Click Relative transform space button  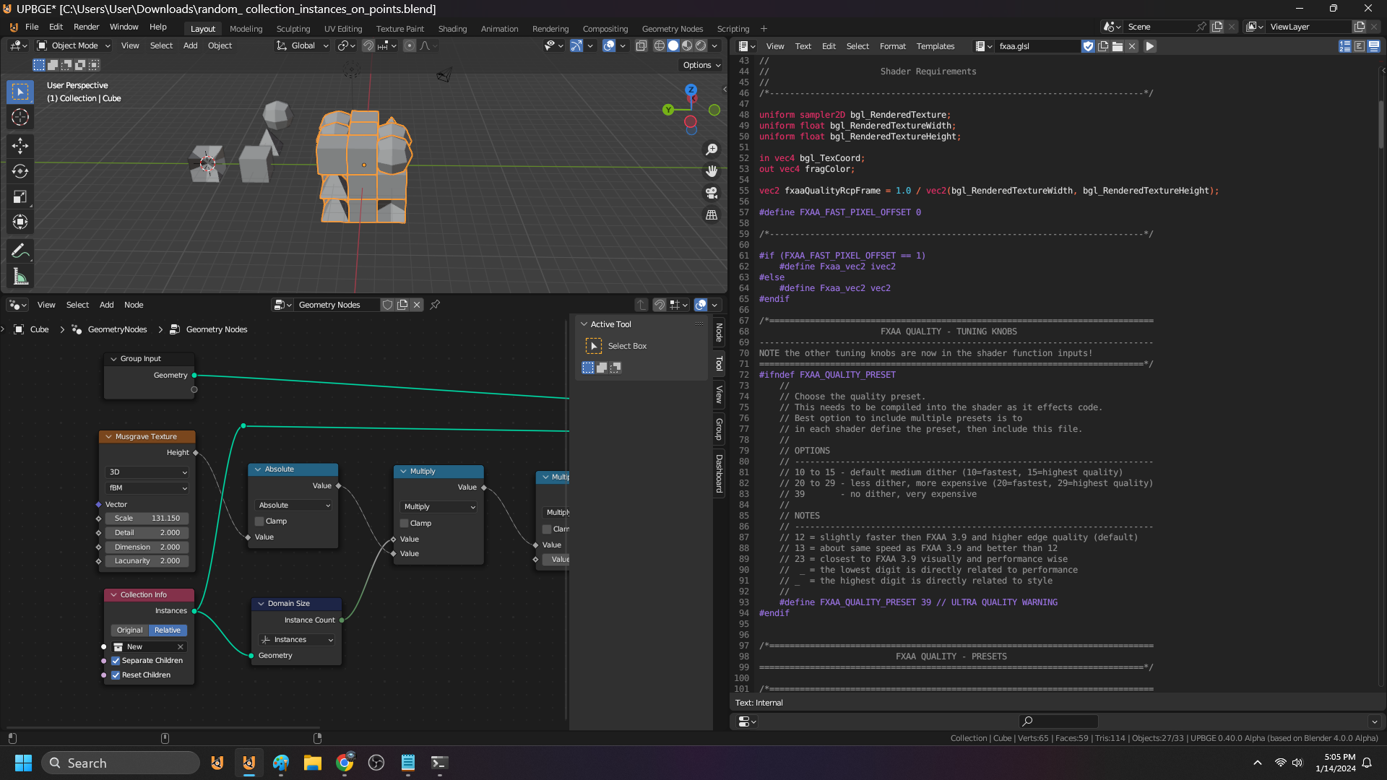tap(168, 630)
